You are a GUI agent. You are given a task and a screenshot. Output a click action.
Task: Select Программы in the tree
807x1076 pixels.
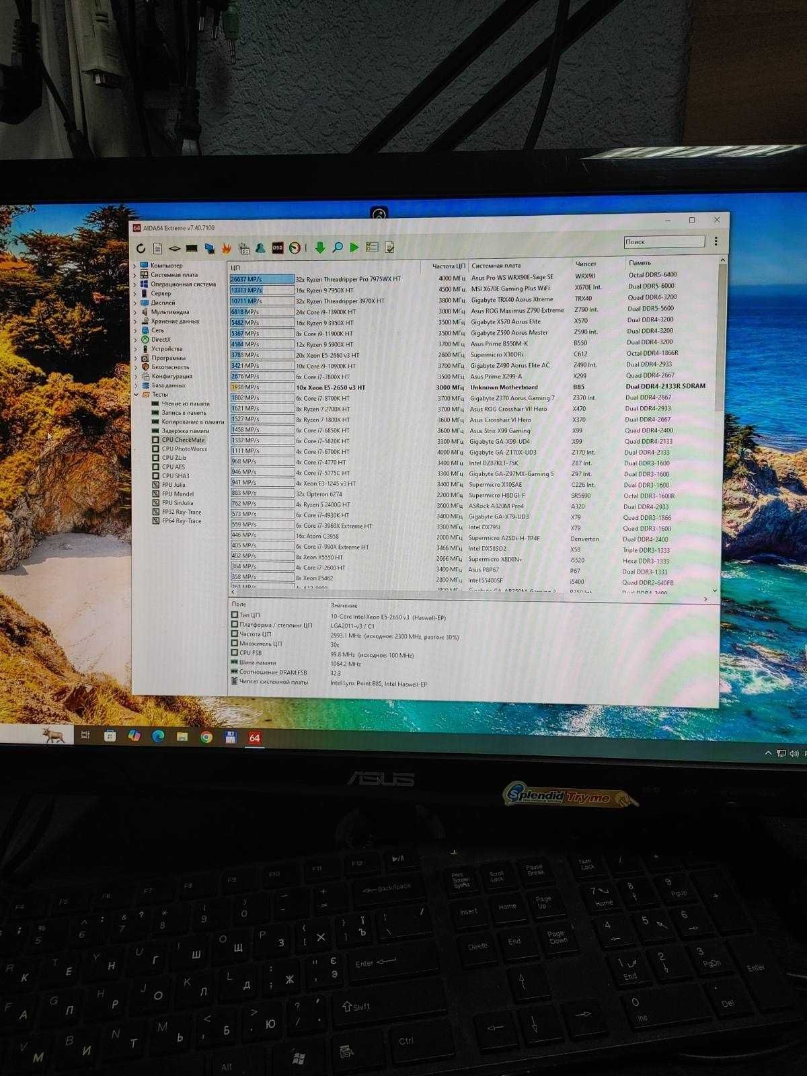(168, 358)
